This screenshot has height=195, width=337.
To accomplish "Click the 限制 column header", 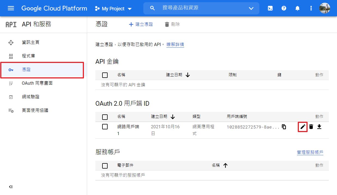I will [x=233, y=75].
